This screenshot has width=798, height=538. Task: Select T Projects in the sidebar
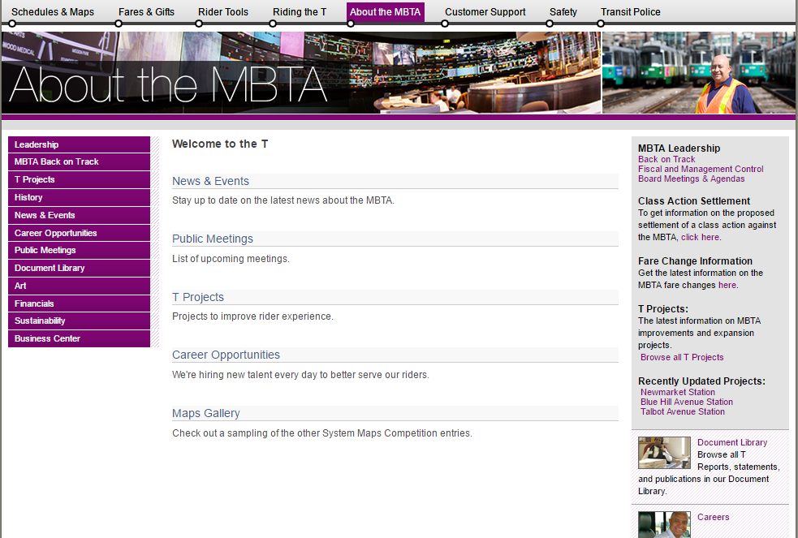tap(79, 179)
